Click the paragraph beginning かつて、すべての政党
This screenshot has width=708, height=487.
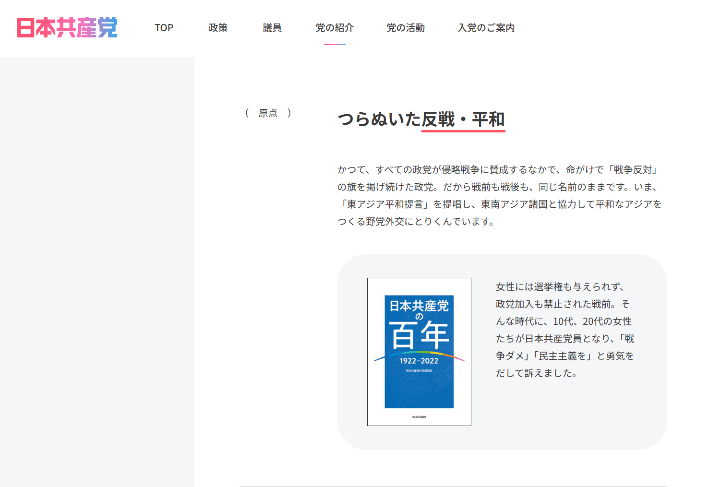click(x=500, y=195)
